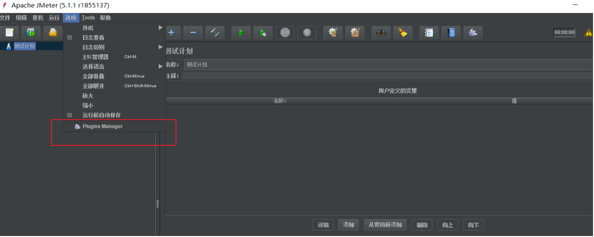Select 测试计划 node in the tree

click(24, 46)
